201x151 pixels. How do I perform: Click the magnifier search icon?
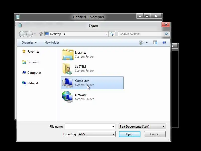pyautogui.click(x=166, y=34)
